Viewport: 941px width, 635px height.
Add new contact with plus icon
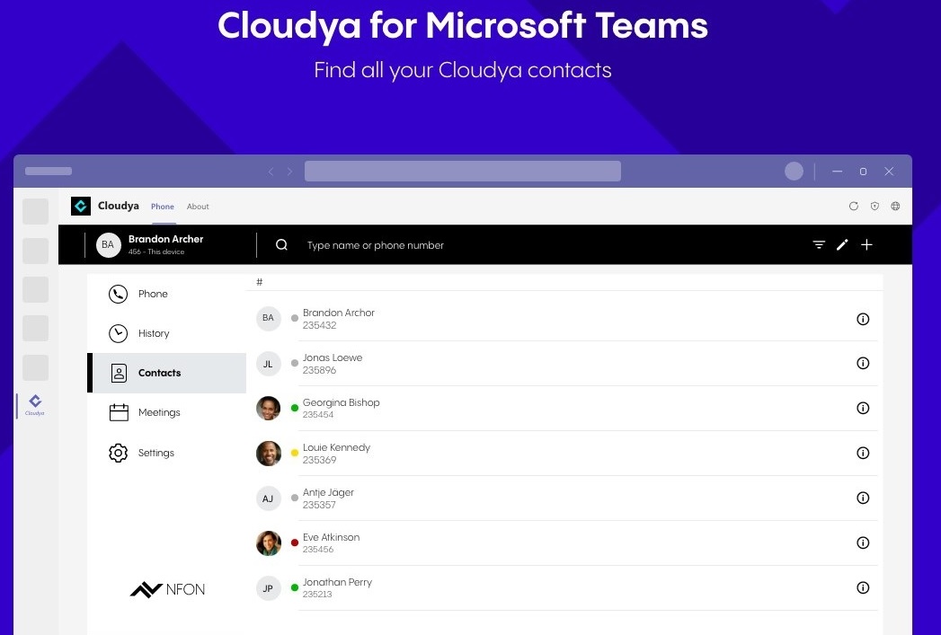pos(866,244)
